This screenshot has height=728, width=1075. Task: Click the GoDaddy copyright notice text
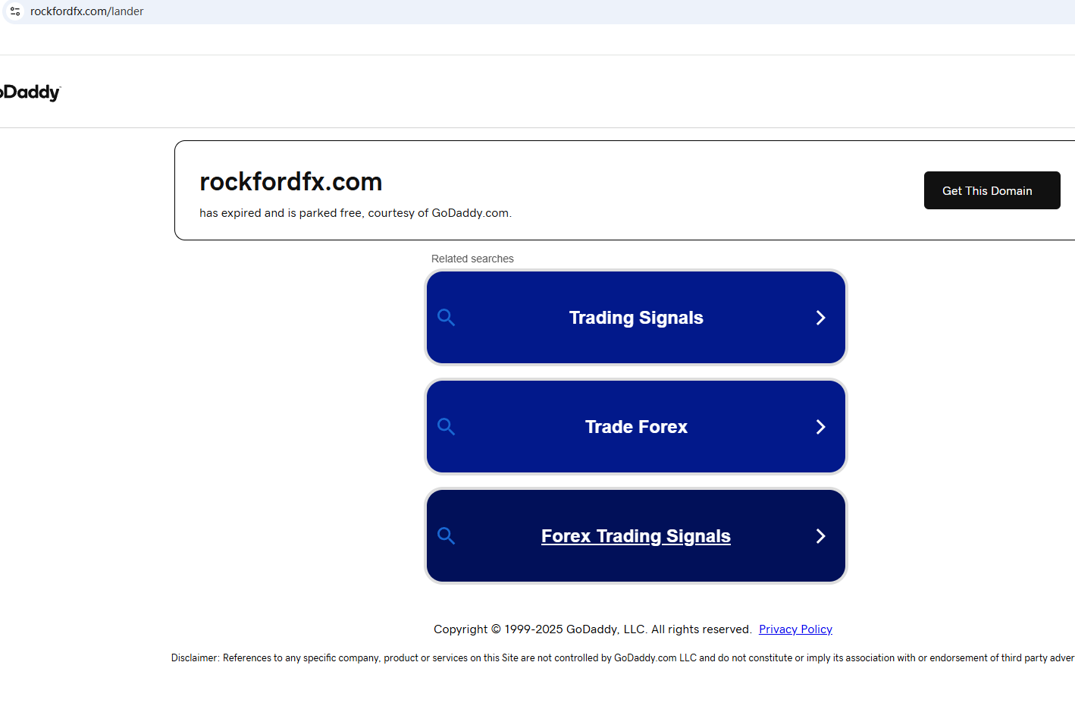coord(592,629)
